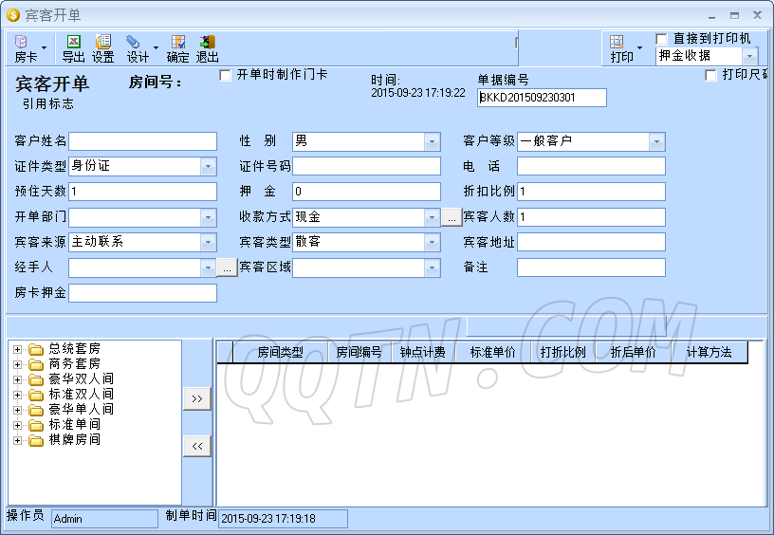Open the 证件类型 ID type dropdown
774x535 pixels.
(x=208, y=166)
